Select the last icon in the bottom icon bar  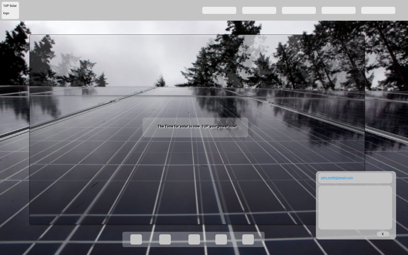(248, 239)
